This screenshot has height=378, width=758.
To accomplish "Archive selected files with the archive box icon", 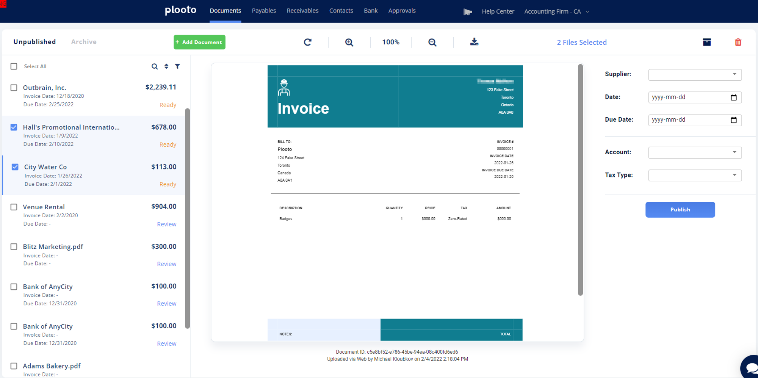I will (706, 42).
